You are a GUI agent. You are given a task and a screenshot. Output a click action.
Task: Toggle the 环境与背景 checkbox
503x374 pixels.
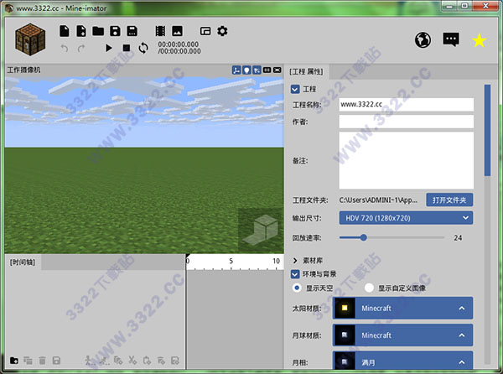point(295,274)
